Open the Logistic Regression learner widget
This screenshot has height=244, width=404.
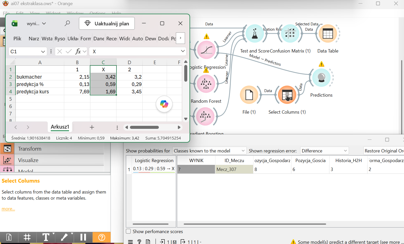(206, 50)
